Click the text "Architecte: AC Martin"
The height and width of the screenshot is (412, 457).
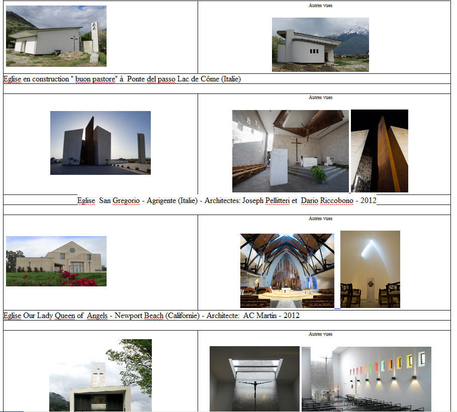click(242, 316)
